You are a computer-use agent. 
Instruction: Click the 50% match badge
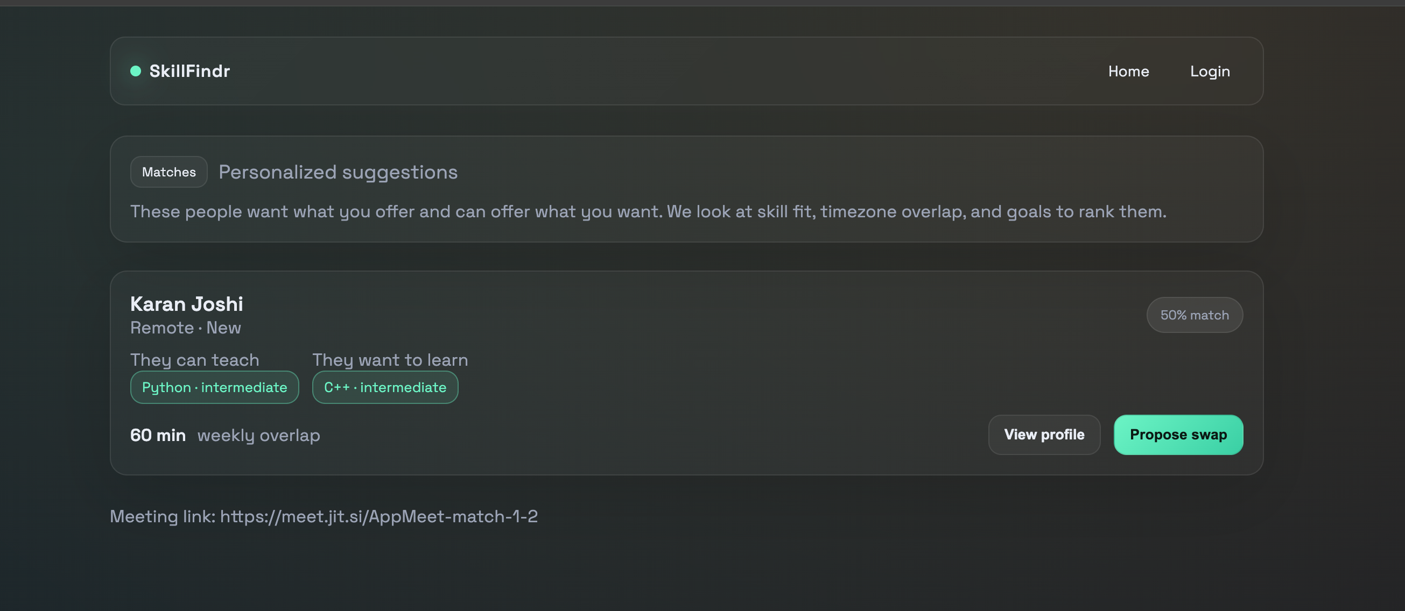tap(1194, 315)
